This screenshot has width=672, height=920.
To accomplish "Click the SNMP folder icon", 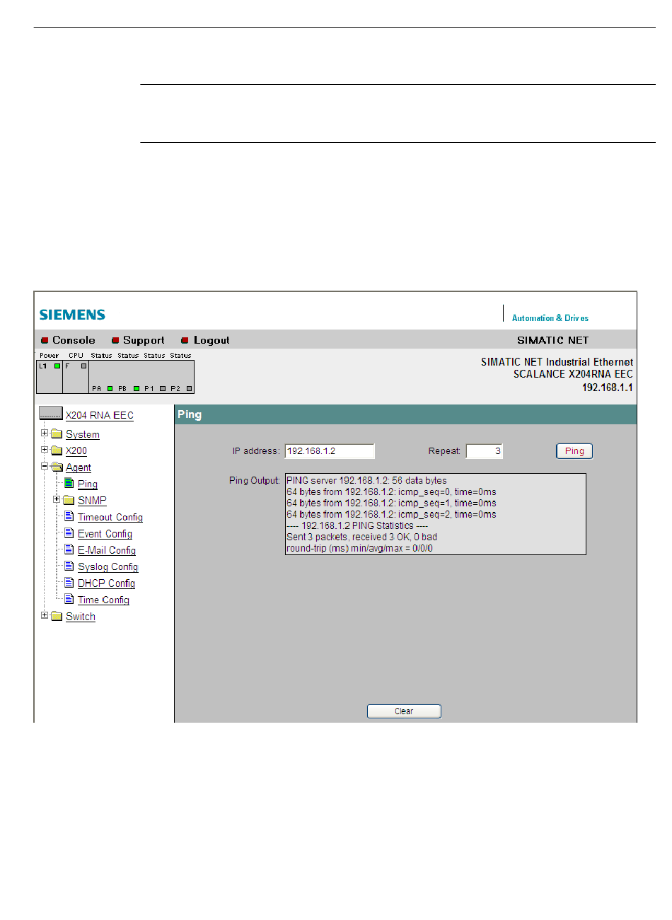I will point(69,500).
